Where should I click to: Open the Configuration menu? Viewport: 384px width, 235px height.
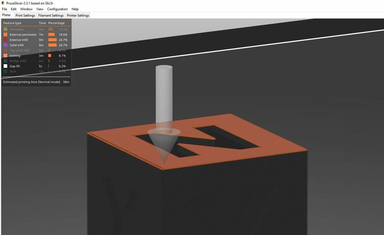(x=57, y=9)
